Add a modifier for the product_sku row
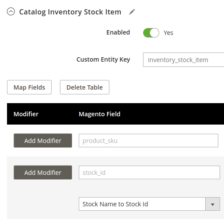Viewport: 224px width, 219px height. click(x=43, y=141)
